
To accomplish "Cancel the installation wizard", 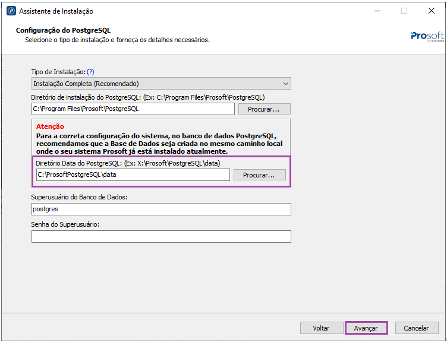I will (416, 328).
